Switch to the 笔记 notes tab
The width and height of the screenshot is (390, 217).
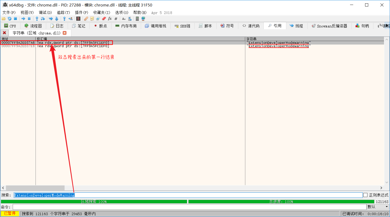(x=79, y=26)
